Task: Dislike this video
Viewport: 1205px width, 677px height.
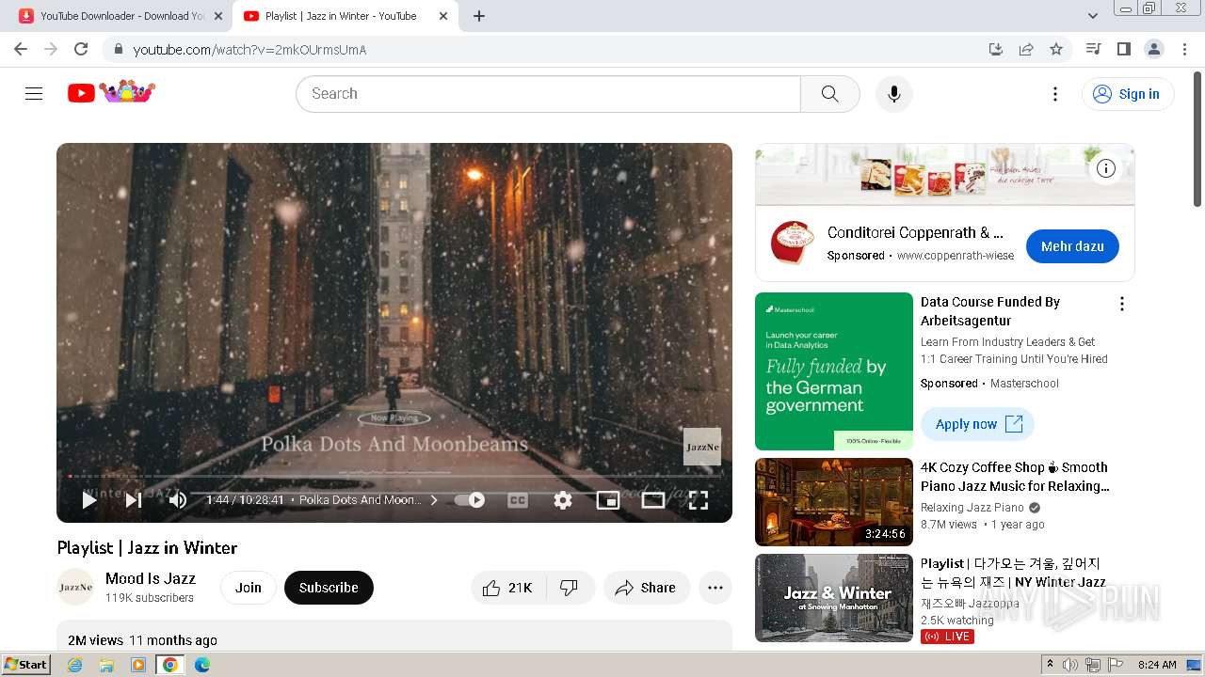Action: (569, 588)
